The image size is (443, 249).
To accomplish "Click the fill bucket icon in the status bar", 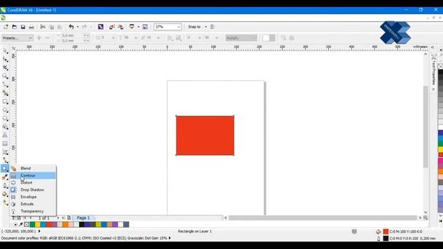I will [x=379, y=232].
